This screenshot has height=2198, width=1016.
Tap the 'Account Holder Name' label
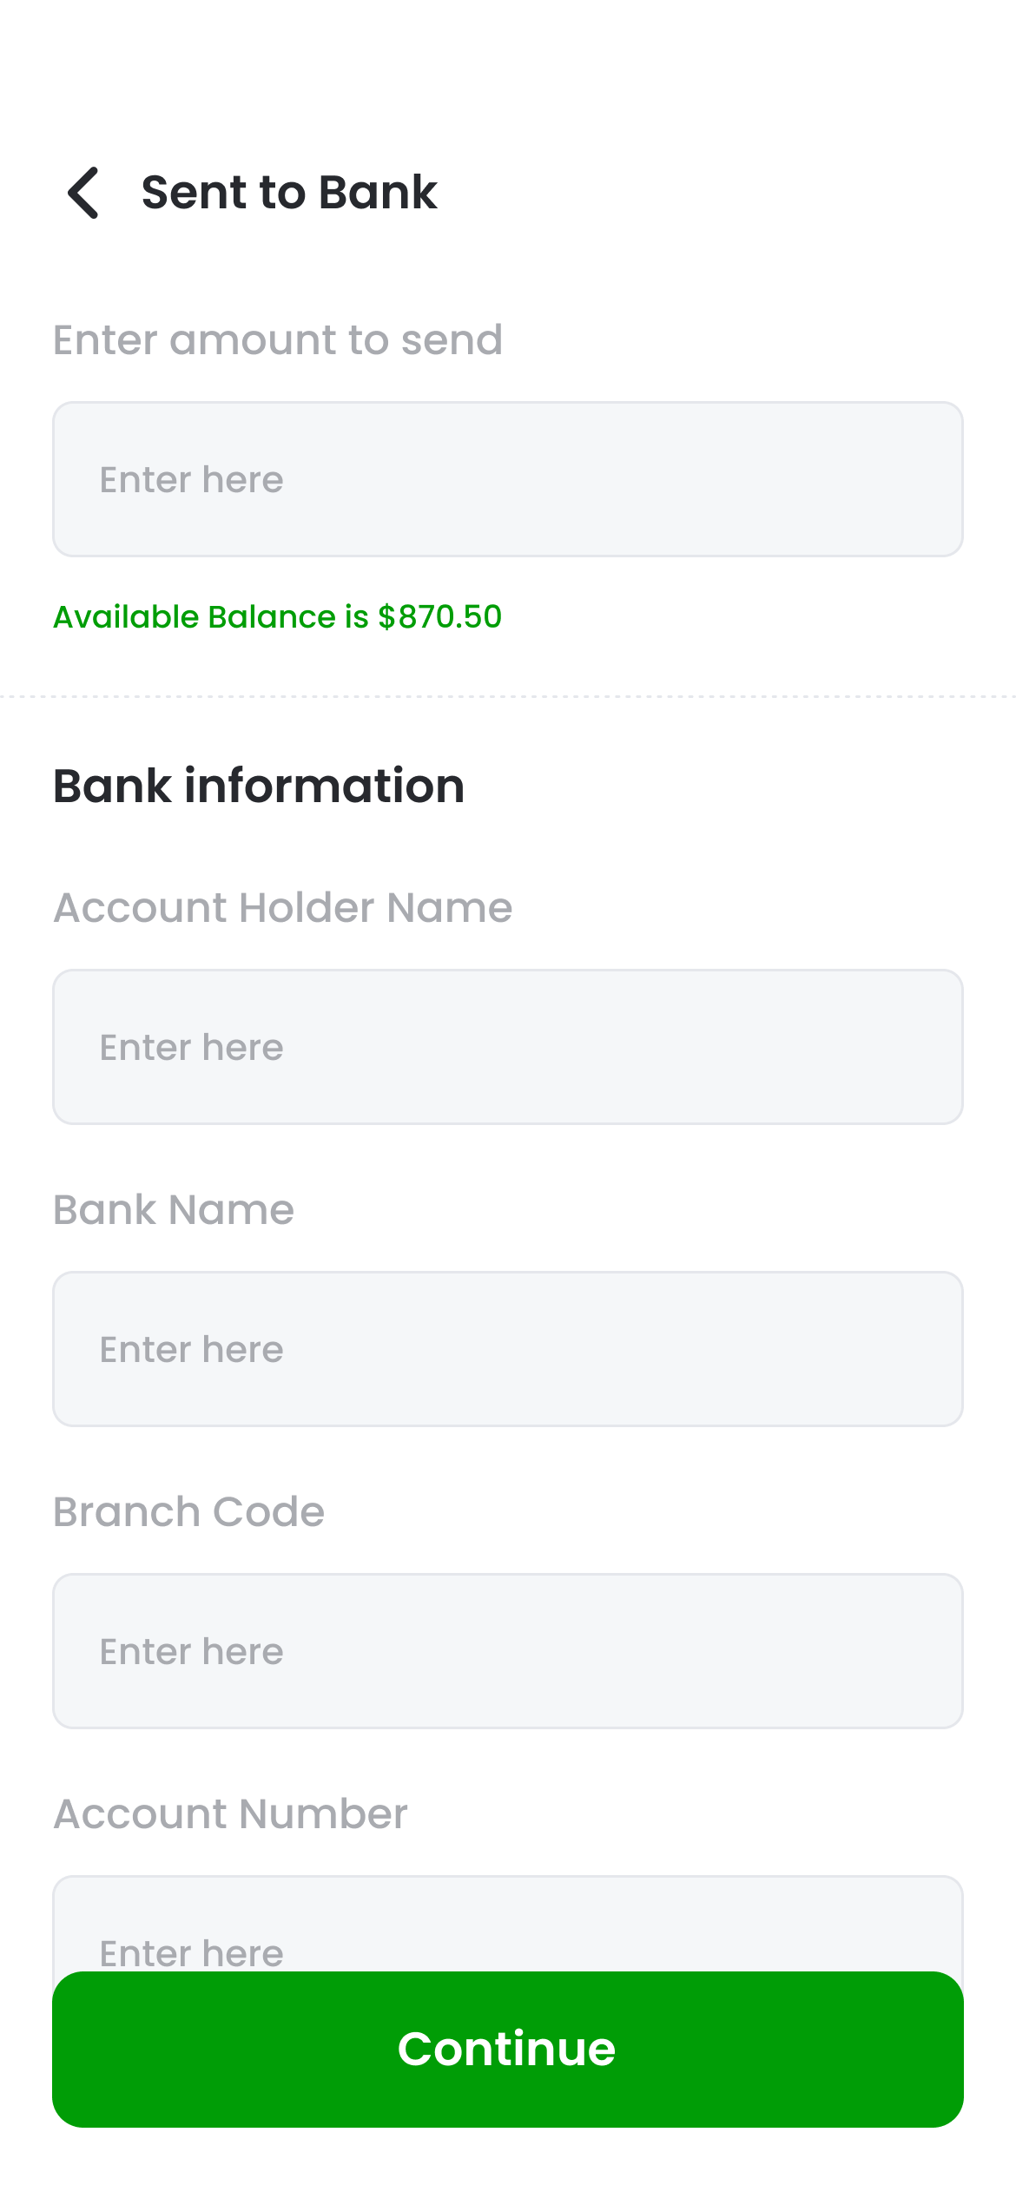coord(283,908)
